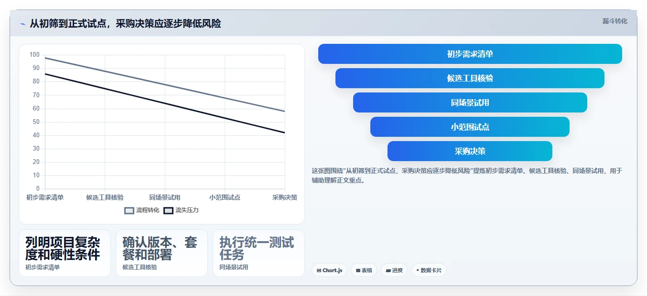Click the lightning icon beside the title
Viewport: 647px width, 296px height.
coord(22,24)
